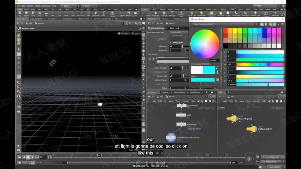Switch to the Animation Editor tab
The width and height of the screenshot is (301, 169).
point(37,19)
